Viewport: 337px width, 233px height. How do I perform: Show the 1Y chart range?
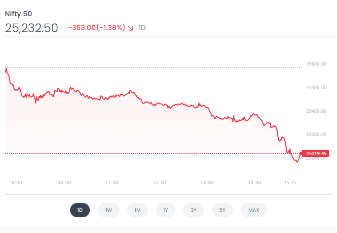click(166, 210)
